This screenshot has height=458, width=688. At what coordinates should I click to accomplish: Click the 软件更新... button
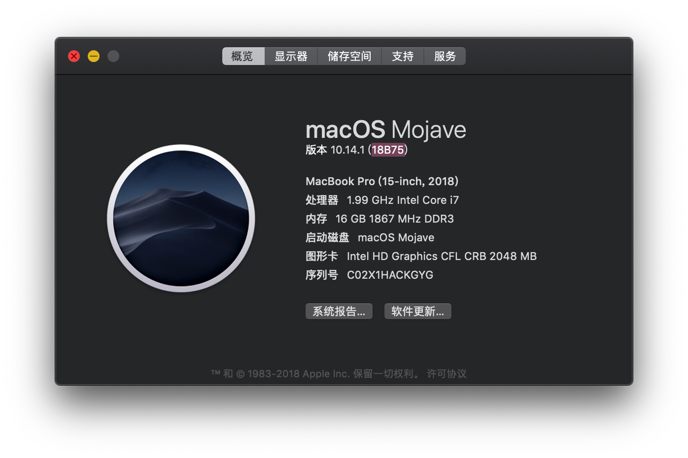(418, 311)
